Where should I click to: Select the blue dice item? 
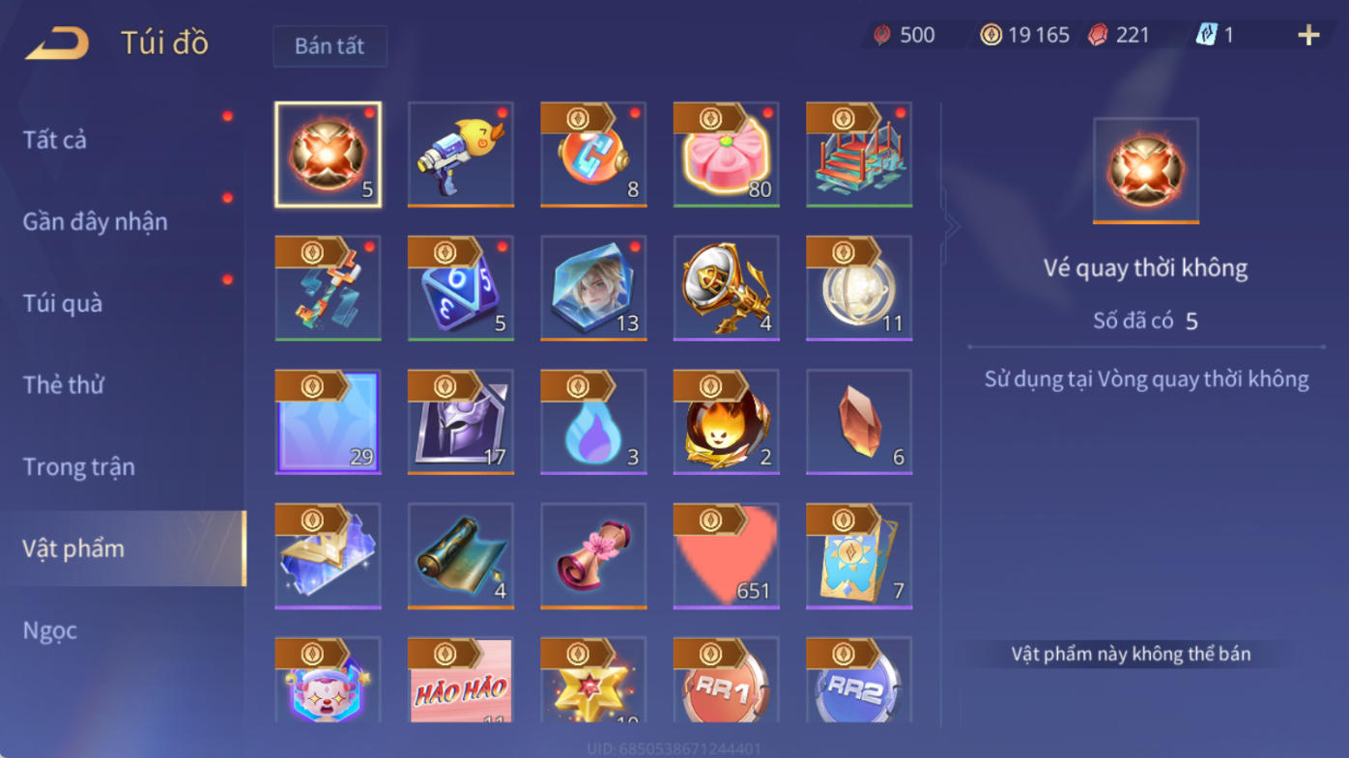(x=461, y=288)
